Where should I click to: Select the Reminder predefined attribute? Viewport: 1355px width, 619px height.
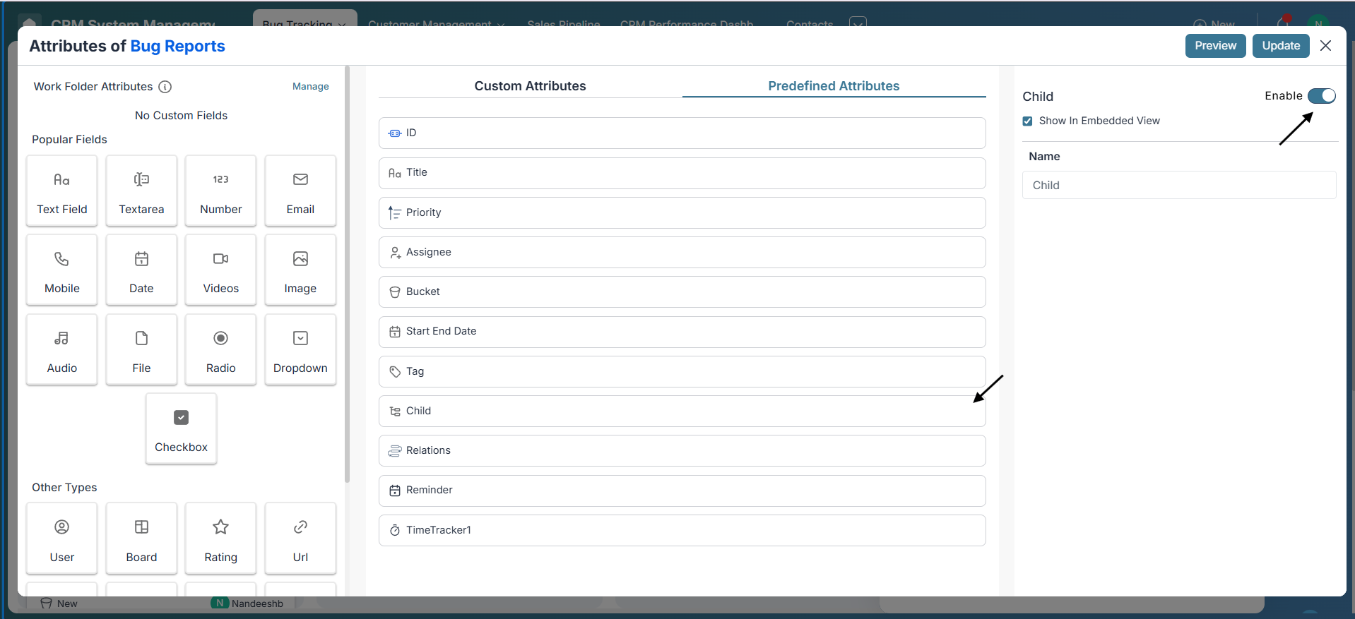tap(682, 491)
